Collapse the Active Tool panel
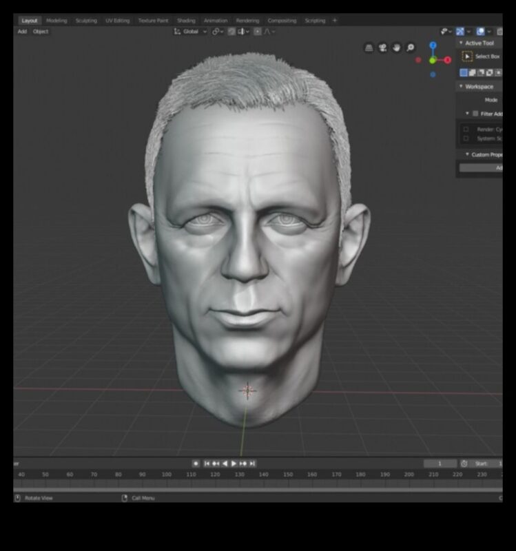Image resolution: width=516 pixels, height=551 pixels. point(461,43)
